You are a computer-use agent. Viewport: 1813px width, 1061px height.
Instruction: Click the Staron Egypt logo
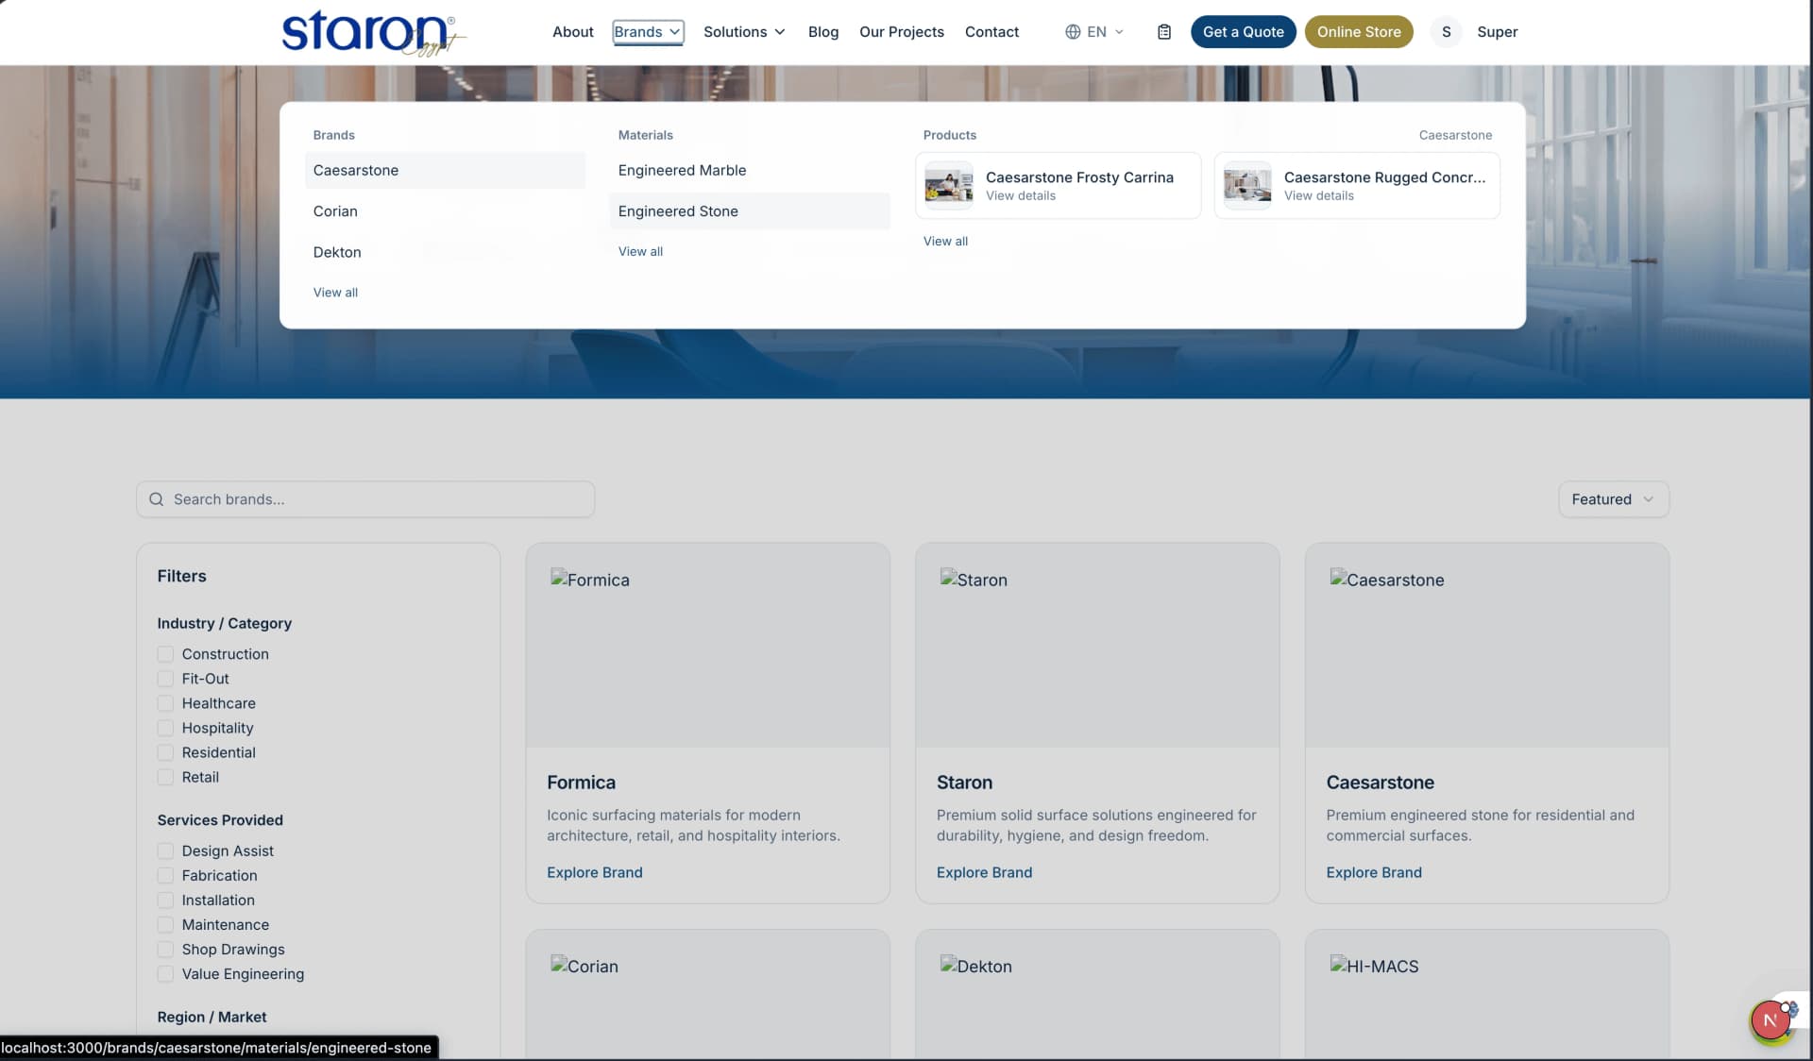(374, 32)
